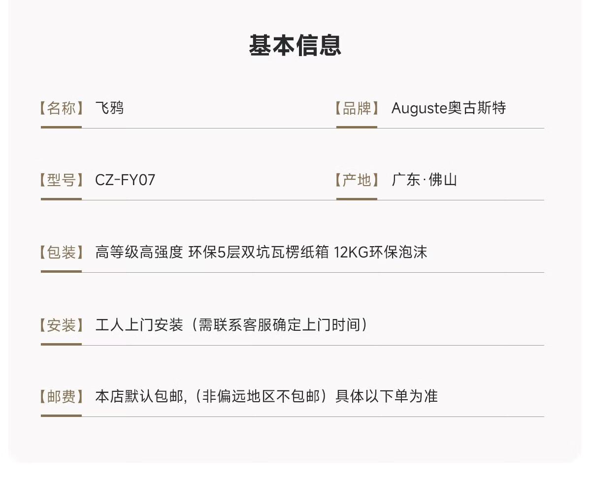
Task: Click the model number CZ-FY07
Action: [125, 180]
